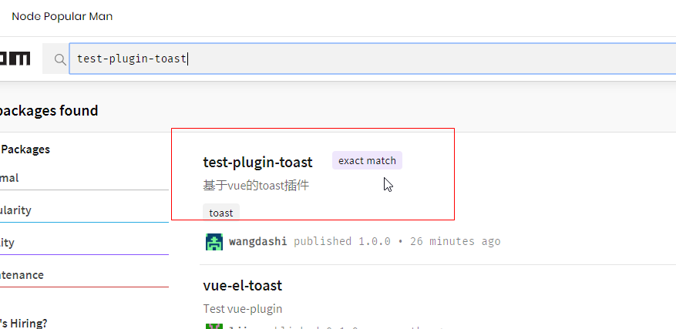Screen dimensions: 676x329
Task: Click the exact match badge
Action: point(367,160)
